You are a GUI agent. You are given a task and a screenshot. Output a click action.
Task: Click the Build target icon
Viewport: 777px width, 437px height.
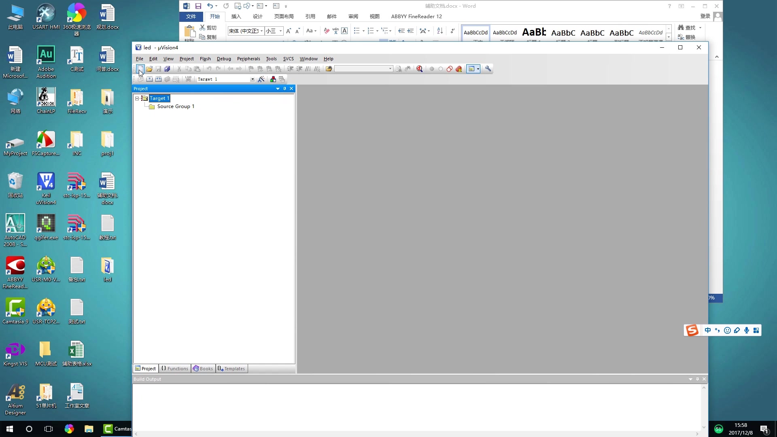pyautogui.click(x=149, y=79)
